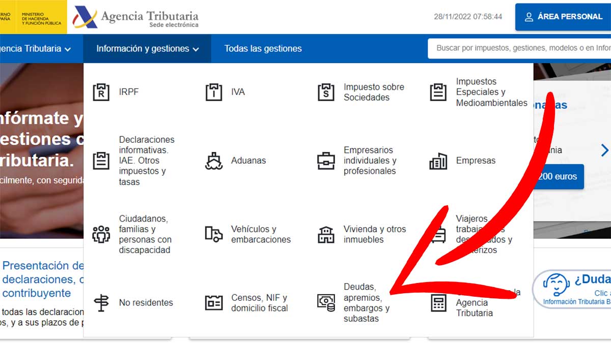Click the briefcase icon for Empresarios individuales

(326, 161)
